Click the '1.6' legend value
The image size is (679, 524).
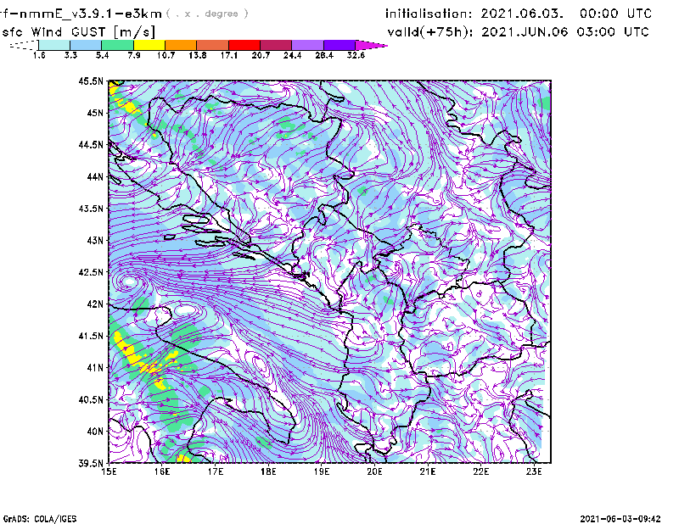click(x=39, y=55)
